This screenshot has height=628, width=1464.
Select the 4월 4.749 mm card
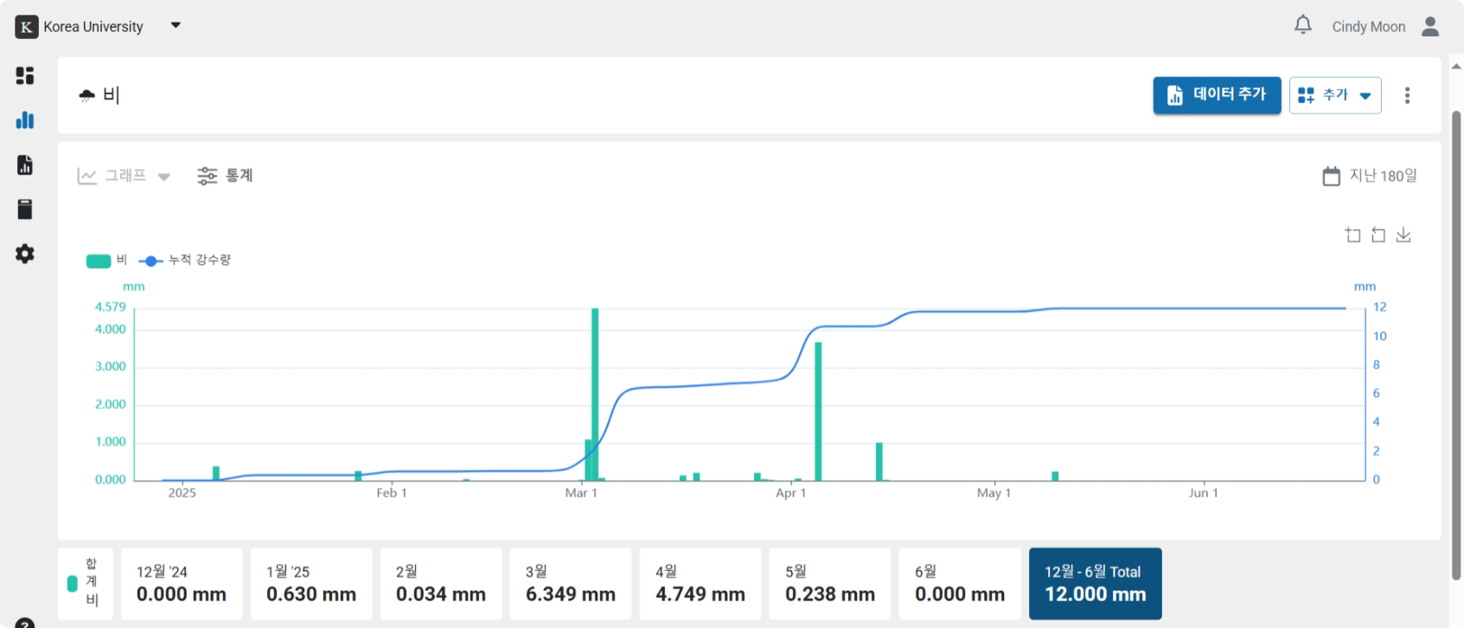pos(700,584)
